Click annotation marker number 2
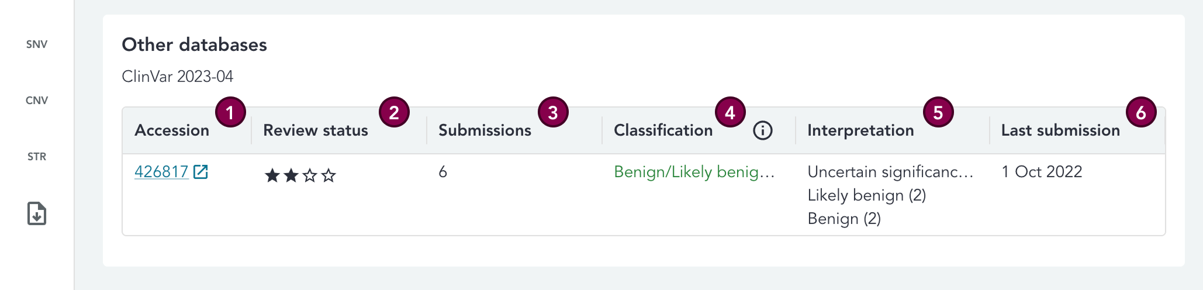Screen dimensions: 1203x290 (x=394, y=112)
